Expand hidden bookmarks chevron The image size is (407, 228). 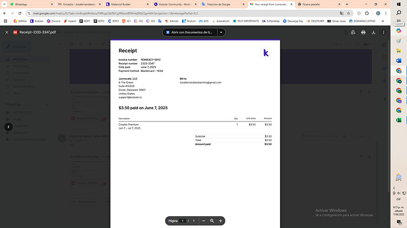pos(383,21)
